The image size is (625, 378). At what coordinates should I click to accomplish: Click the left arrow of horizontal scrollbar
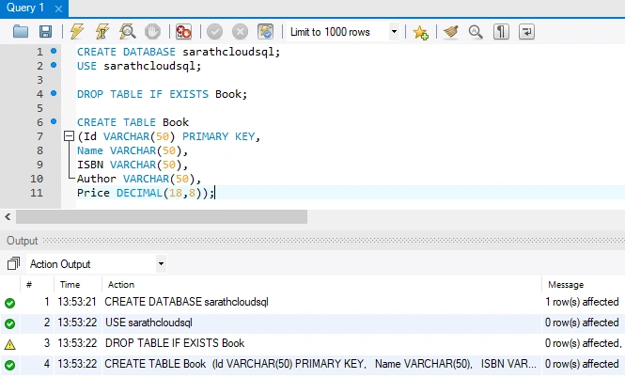click(x=8, y=216)
